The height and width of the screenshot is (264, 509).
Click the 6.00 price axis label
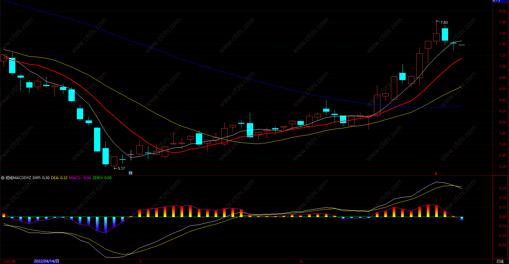tap(503, 122)
